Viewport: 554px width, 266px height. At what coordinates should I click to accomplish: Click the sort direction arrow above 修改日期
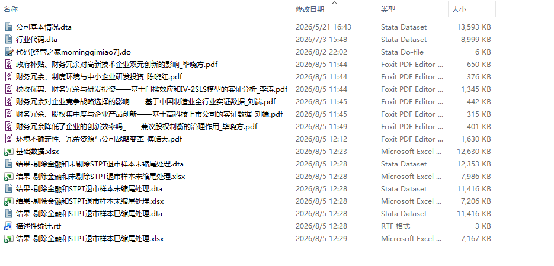point(334,3)
